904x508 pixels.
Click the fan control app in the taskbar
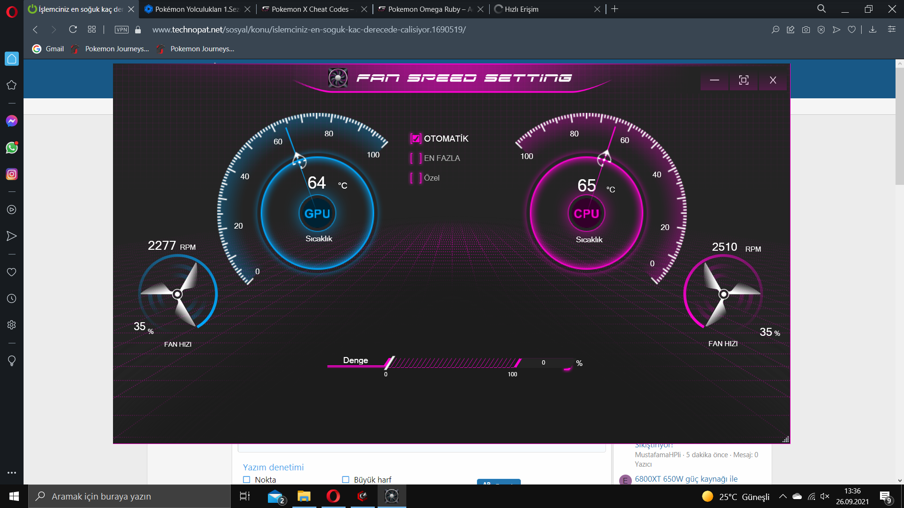click(391, 496)
